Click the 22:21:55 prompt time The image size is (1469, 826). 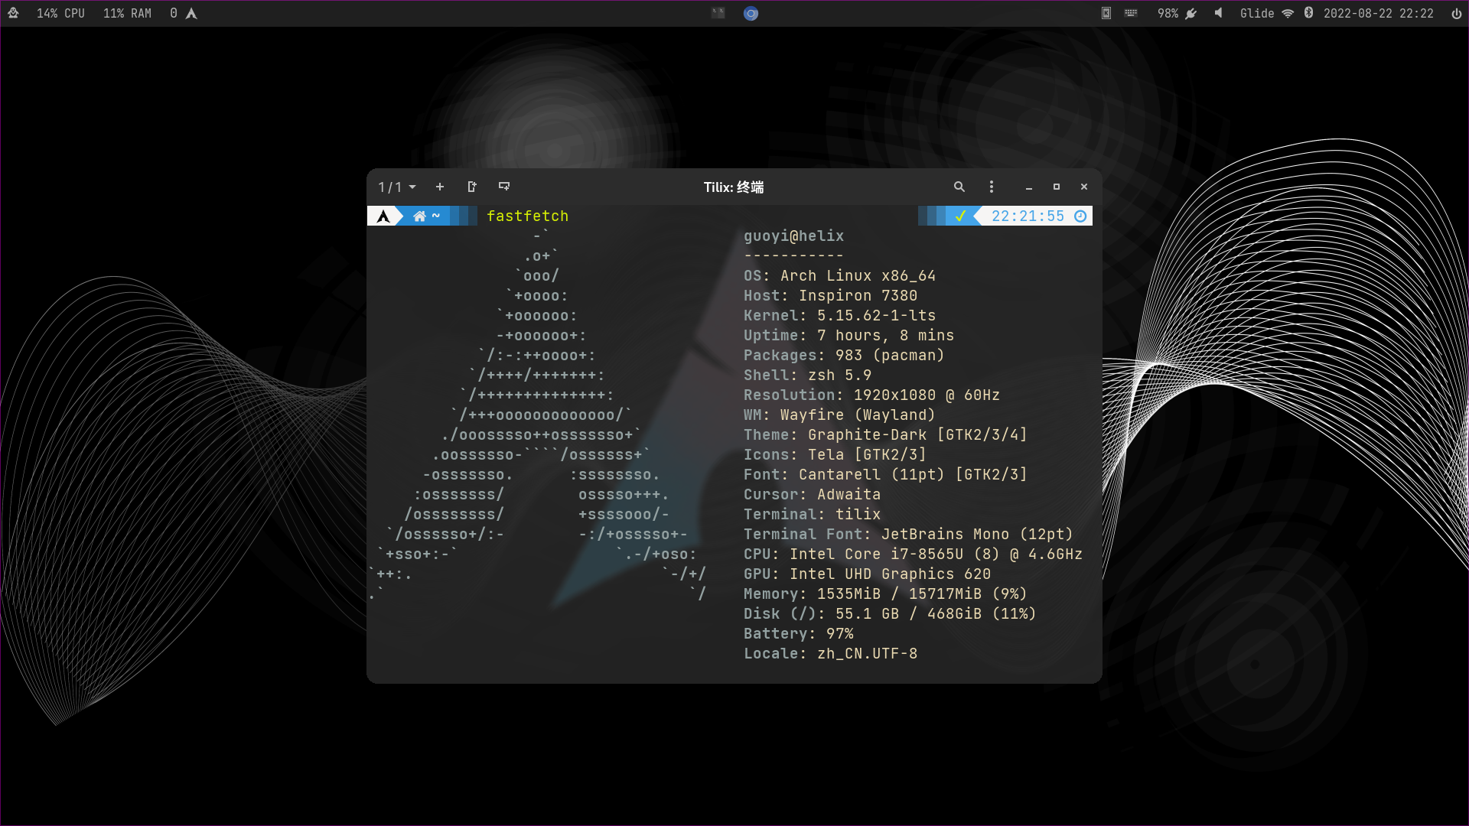1028,216
